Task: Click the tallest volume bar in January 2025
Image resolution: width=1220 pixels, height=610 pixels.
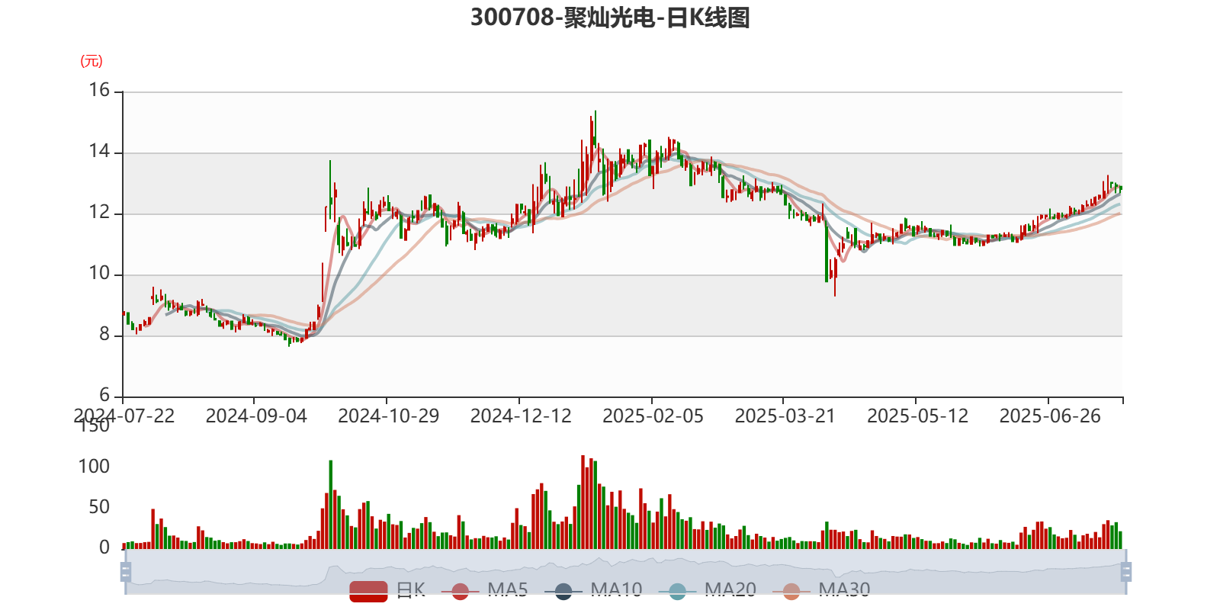Action: [x=583, y=502]
